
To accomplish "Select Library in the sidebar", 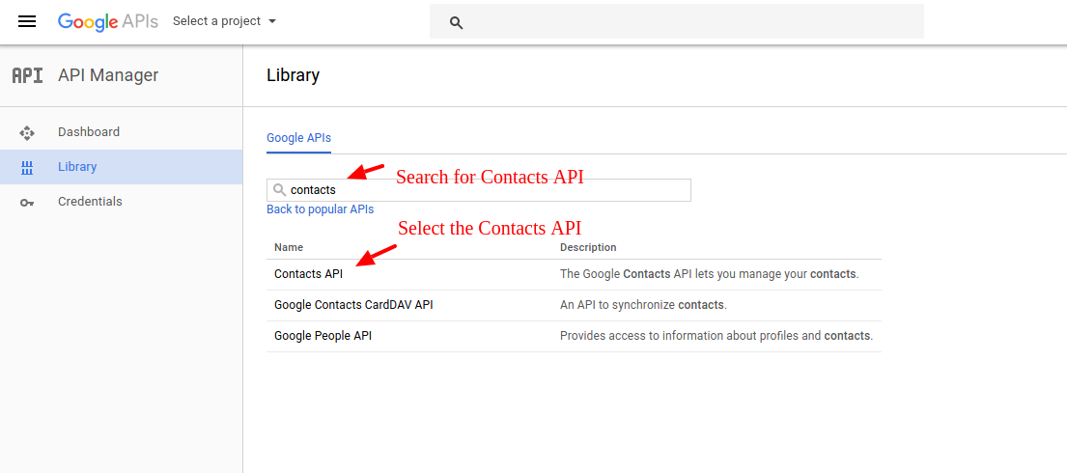I will (x=77, y=167).
